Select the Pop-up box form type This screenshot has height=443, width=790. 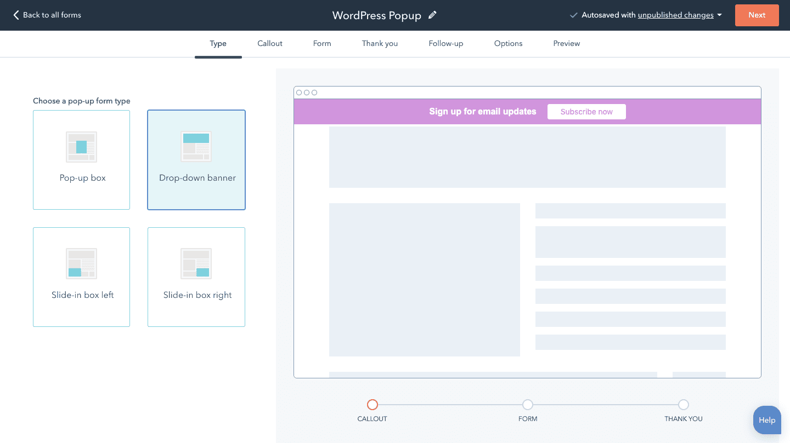click(82, 160)
